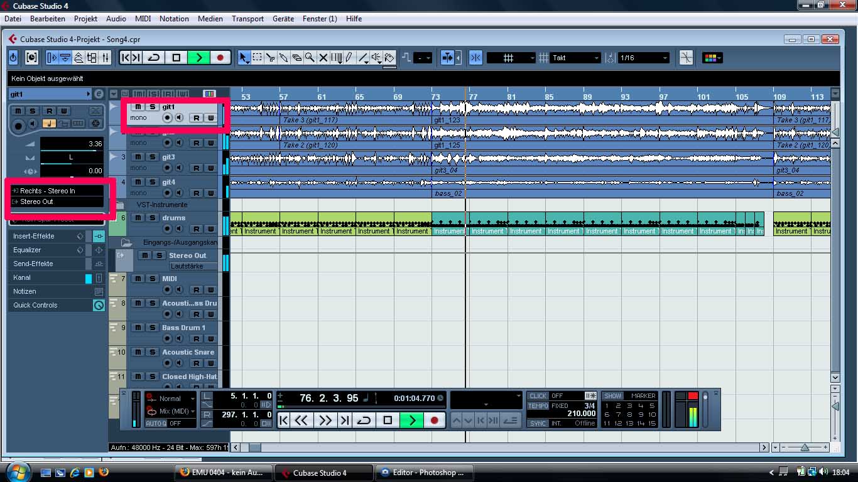Open the snap mode grid dropdown
This screenshot has width=858, height=482.
point(511,58)
